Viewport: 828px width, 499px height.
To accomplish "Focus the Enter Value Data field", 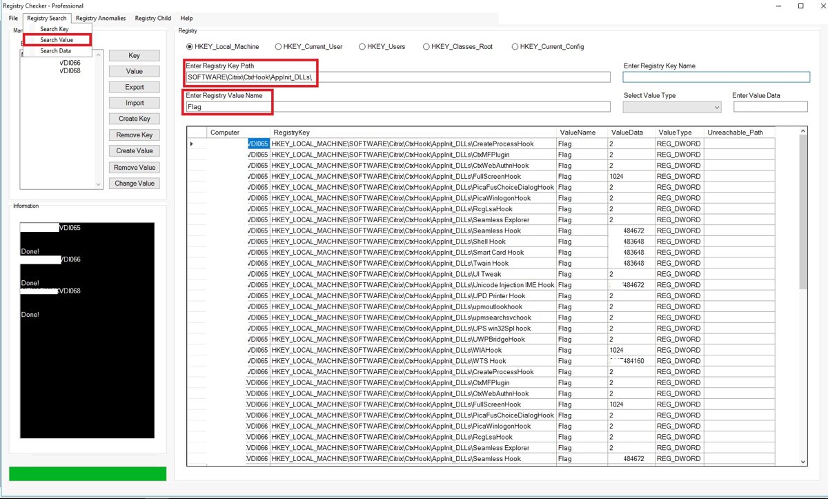I will [x=770, y=107].
